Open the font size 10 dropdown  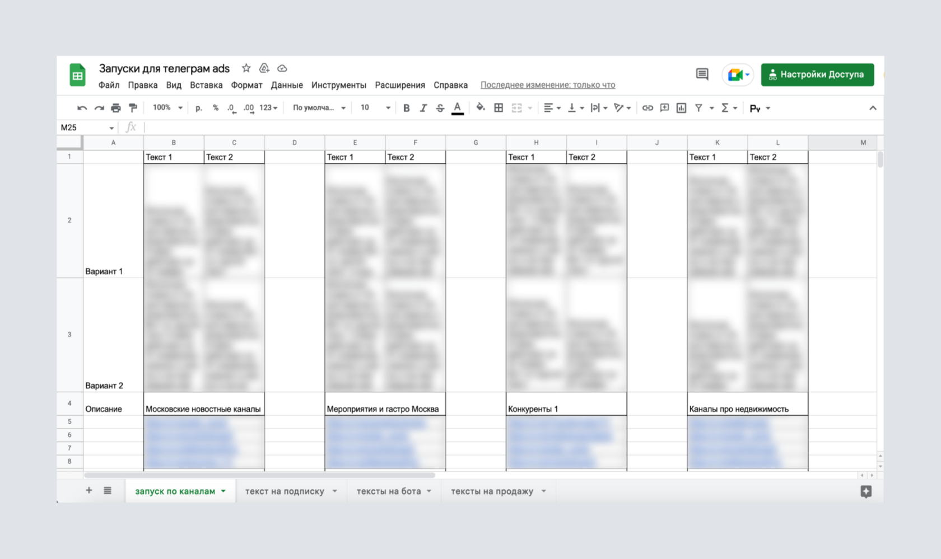pos(375,107)
